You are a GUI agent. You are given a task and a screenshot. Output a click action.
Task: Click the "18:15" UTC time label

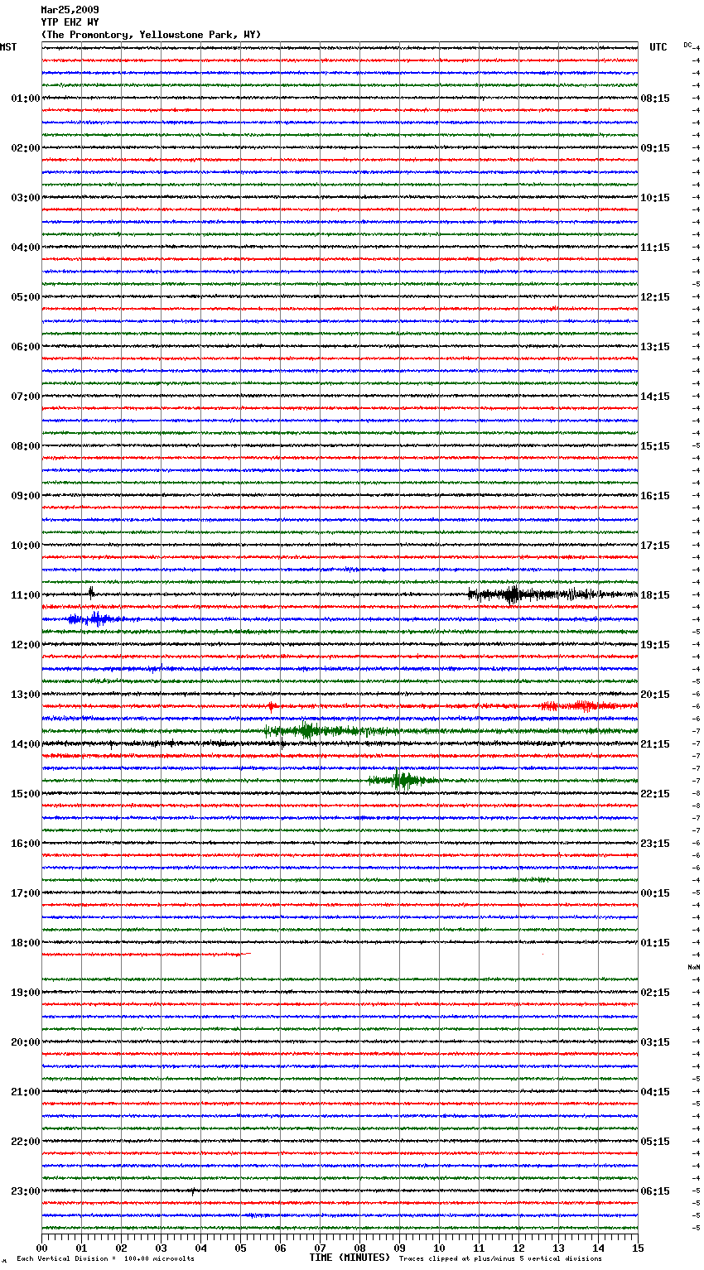(x=655, y=595)
